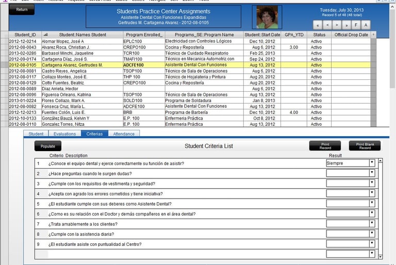The image size is (396, 265).
Task: Click the GPA value 3.00
Action: pyautogui.click(x=294, y=47)
